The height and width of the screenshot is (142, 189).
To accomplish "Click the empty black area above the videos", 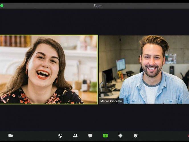I will pos(94,21).
